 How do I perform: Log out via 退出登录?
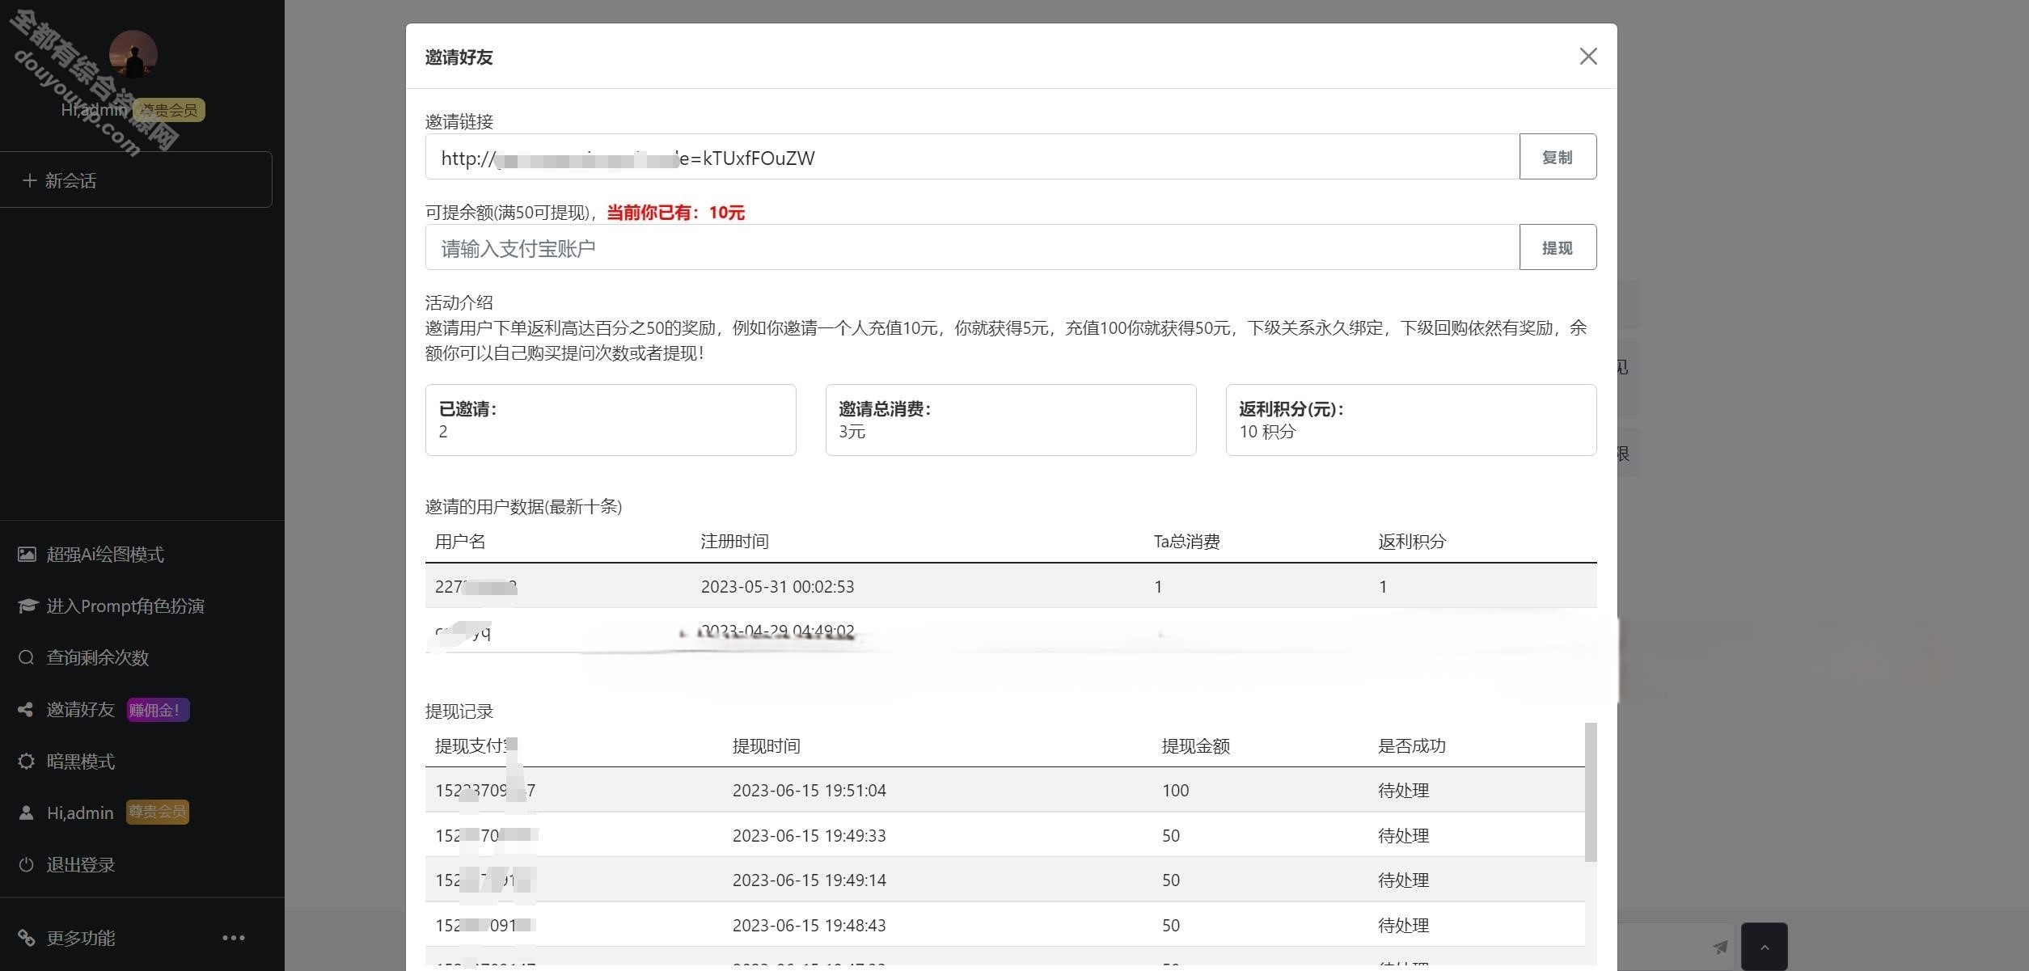coord(80,864)
